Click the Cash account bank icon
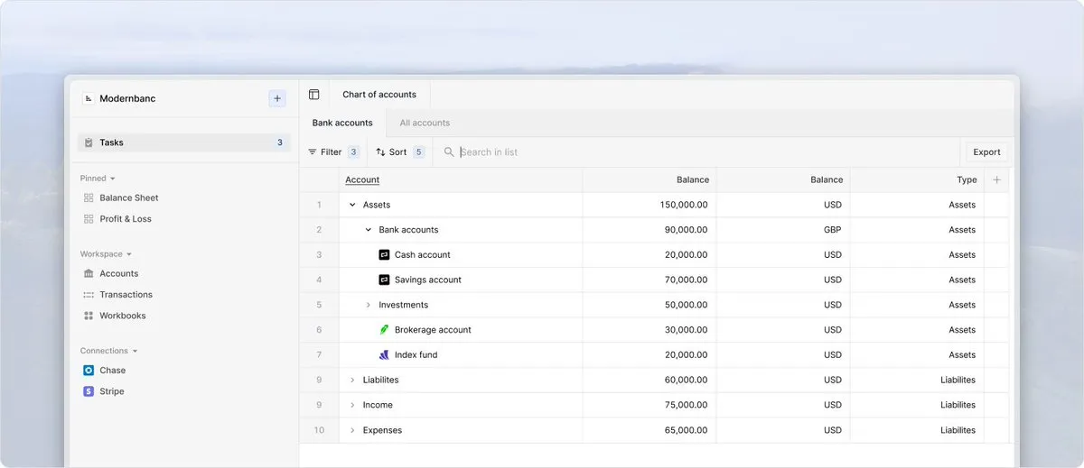This screenshot has height=468, width=1084. point(384,255)
